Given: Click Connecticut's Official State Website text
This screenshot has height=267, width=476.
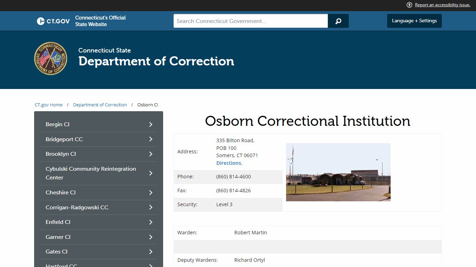Looking at the screenshot, I should 100,21.
